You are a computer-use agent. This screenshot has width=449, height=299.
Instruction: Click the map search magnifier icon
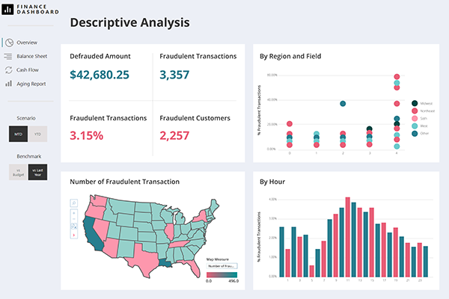[74, 203]
